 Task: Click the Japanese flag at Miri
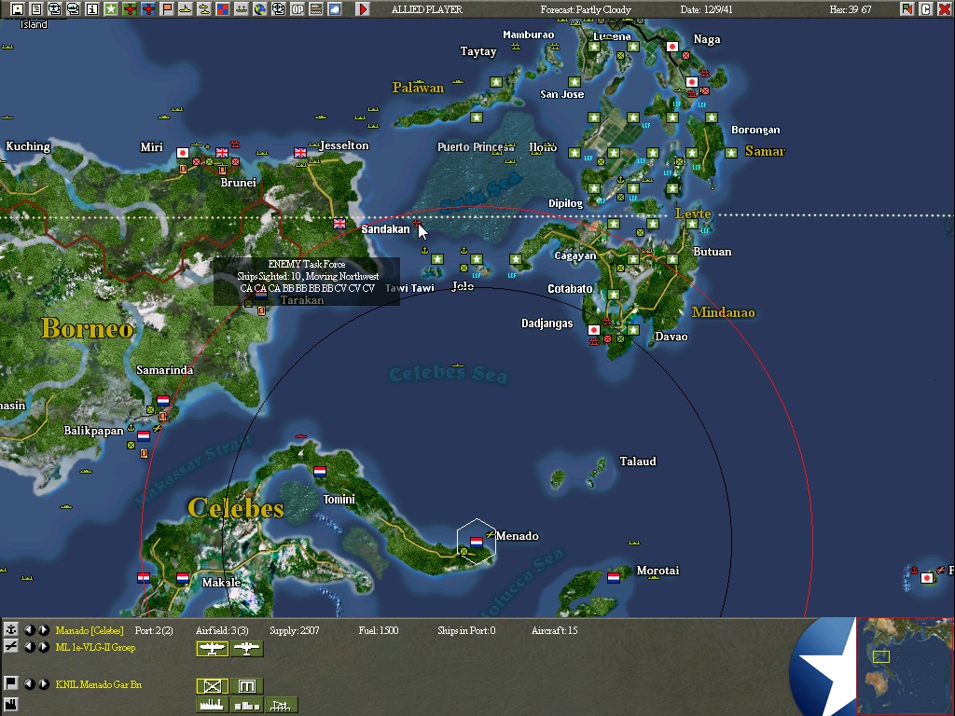[183, 153]
